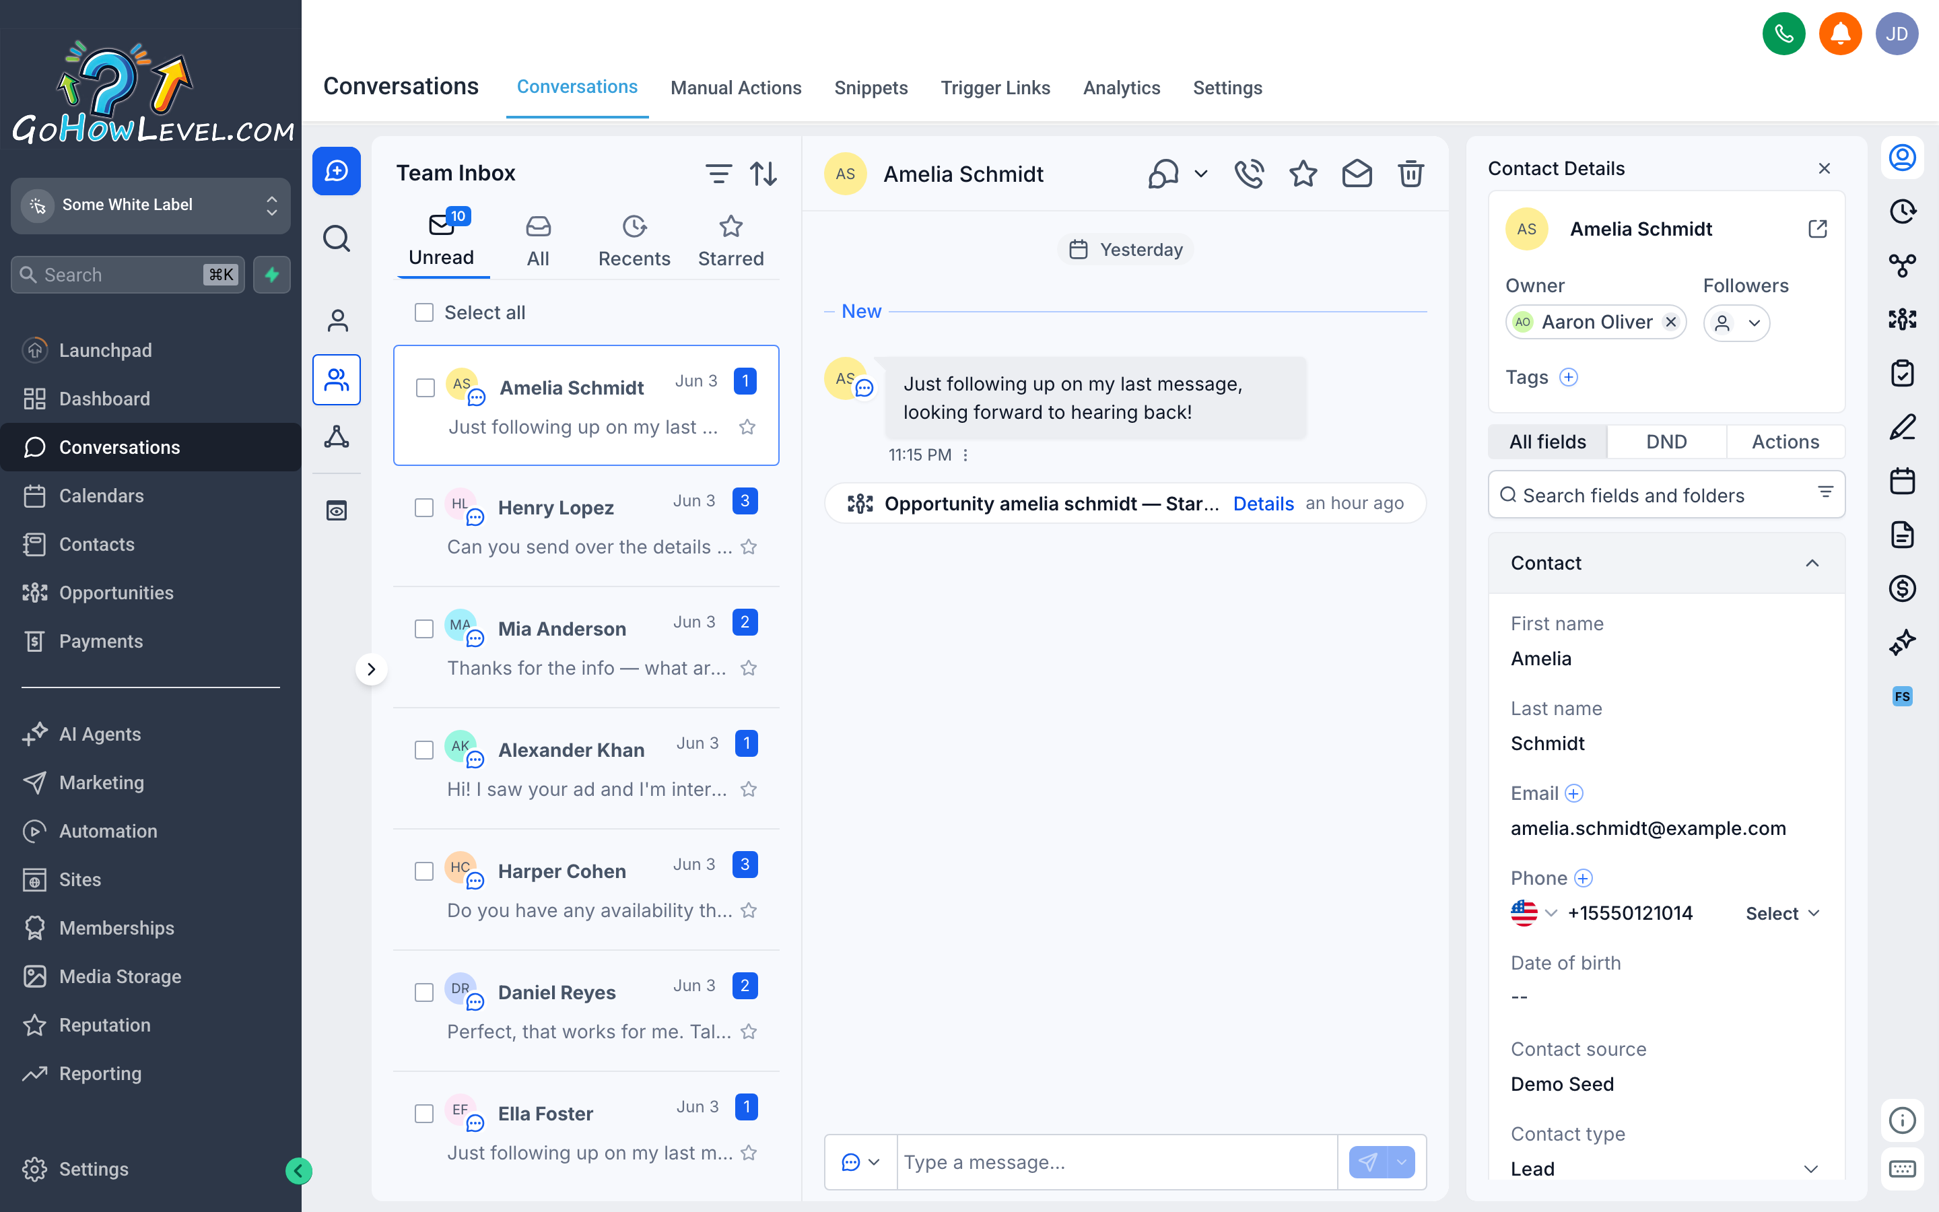Screen dimensions: 1939x1212
Task: Expand the assign conversation dropdown arrow
Action: 1200,173
